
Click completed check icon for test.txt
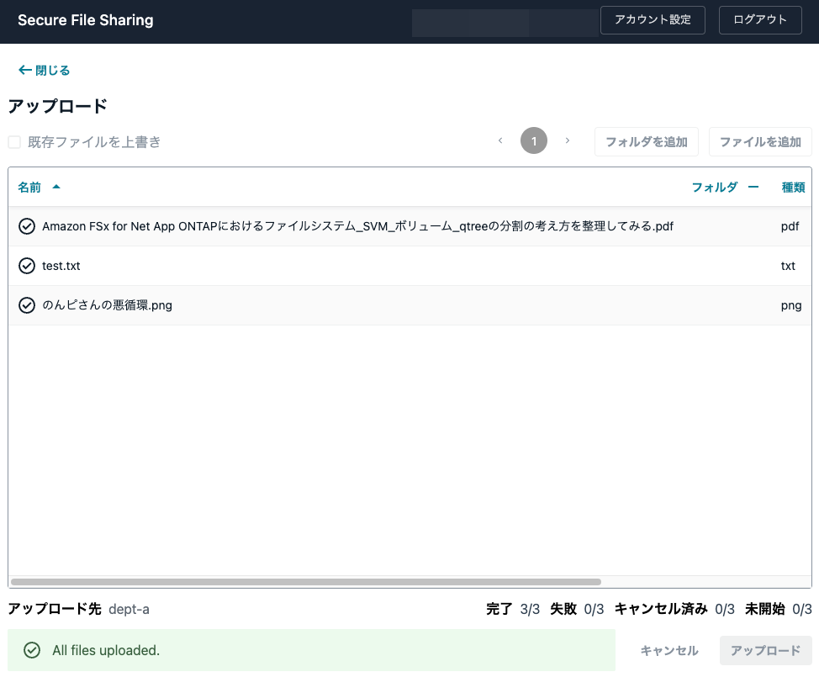27,266
